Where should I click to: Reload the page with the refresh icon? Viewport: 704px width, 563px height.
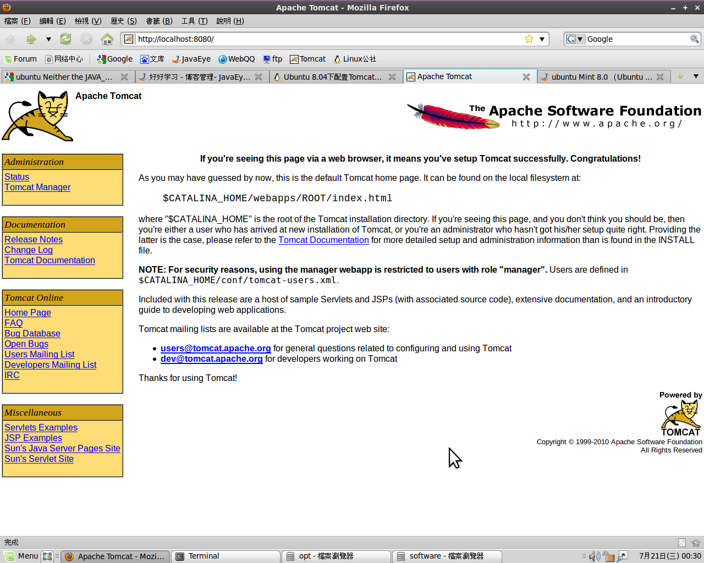coord(65,39)
